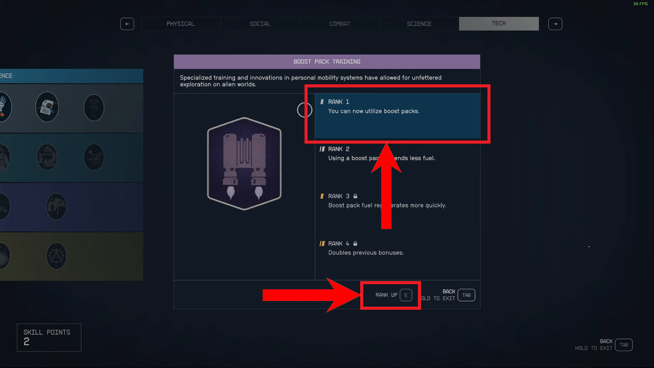The width and height of the screenshot is (654, 368).
Task: Select the Rank 2 less fuel entry
Action: [x=398, y=163]
